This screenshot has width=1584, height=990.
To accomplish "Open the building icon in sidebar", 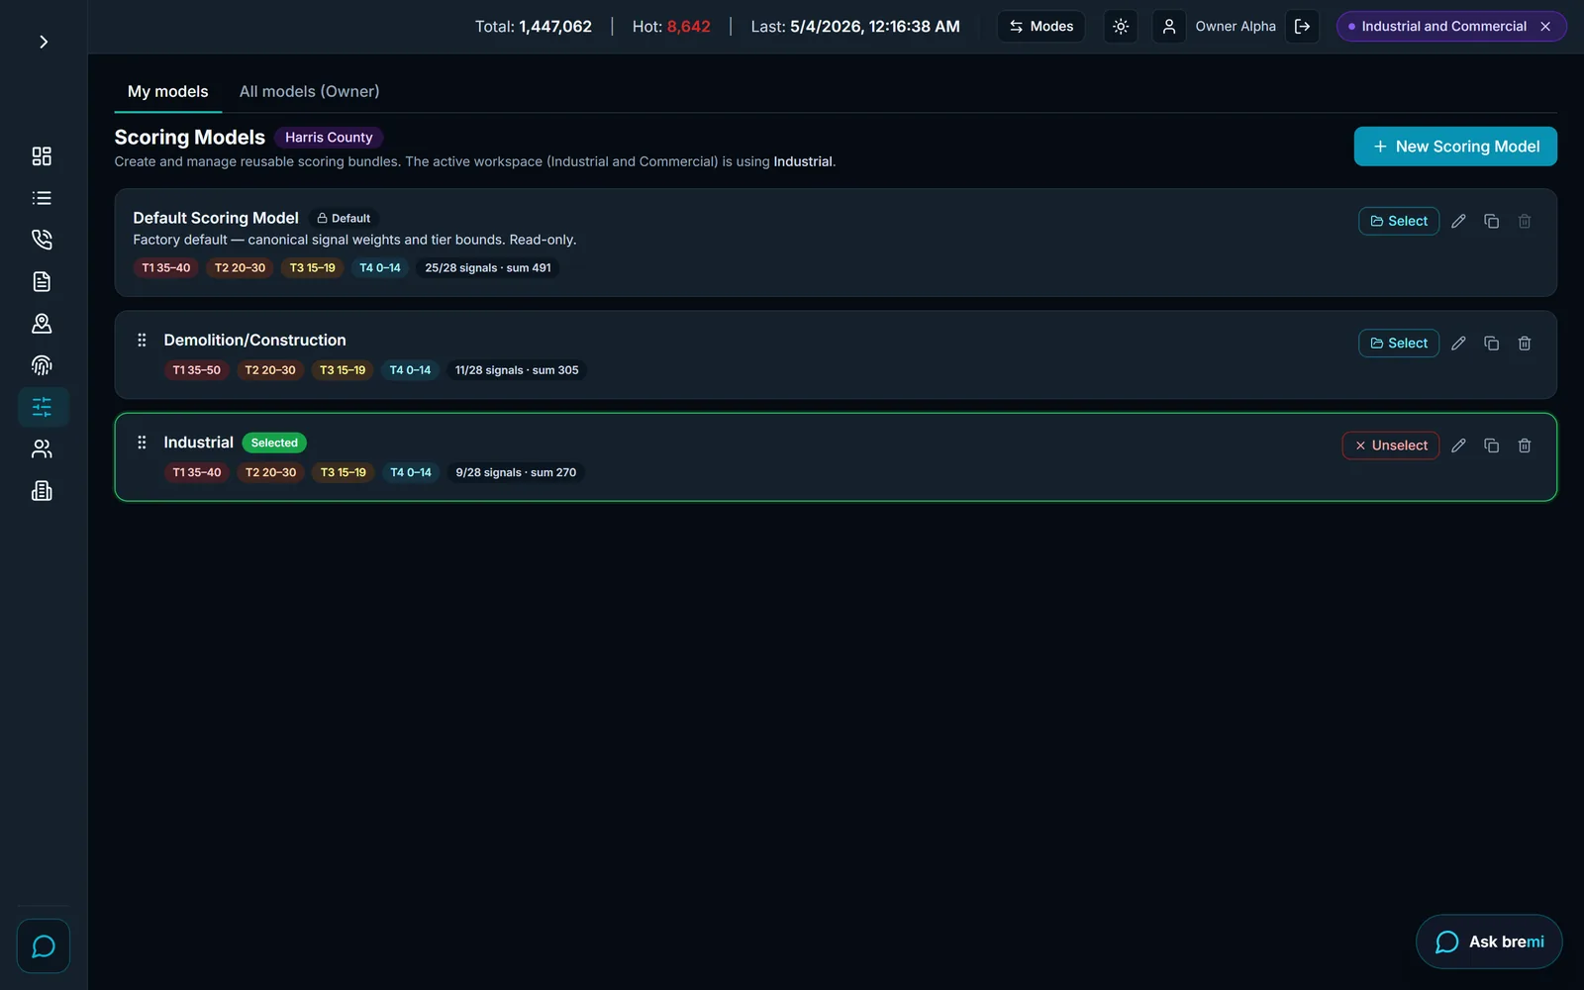I will (x=42, y=491).
